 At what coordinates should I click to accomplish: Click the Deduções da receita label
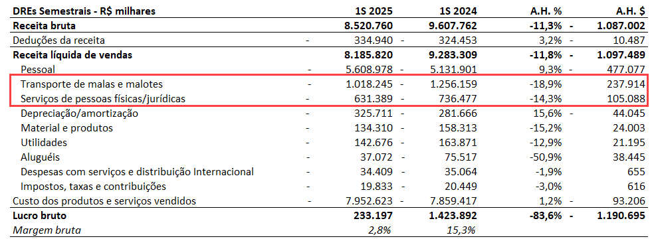[x=58, y=40]
